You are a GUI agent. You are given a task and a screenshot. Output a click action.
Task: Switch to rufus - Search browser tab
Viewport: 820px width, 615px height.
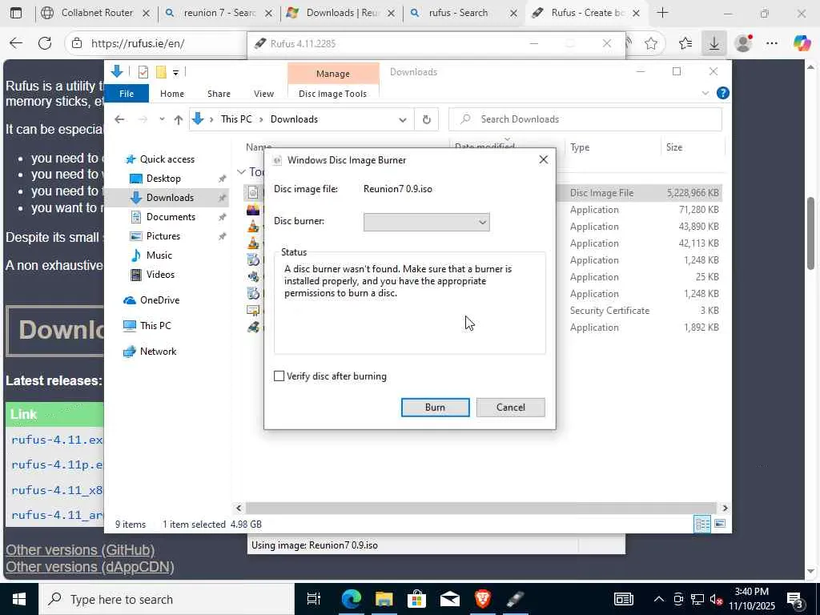tap(464, 13)
